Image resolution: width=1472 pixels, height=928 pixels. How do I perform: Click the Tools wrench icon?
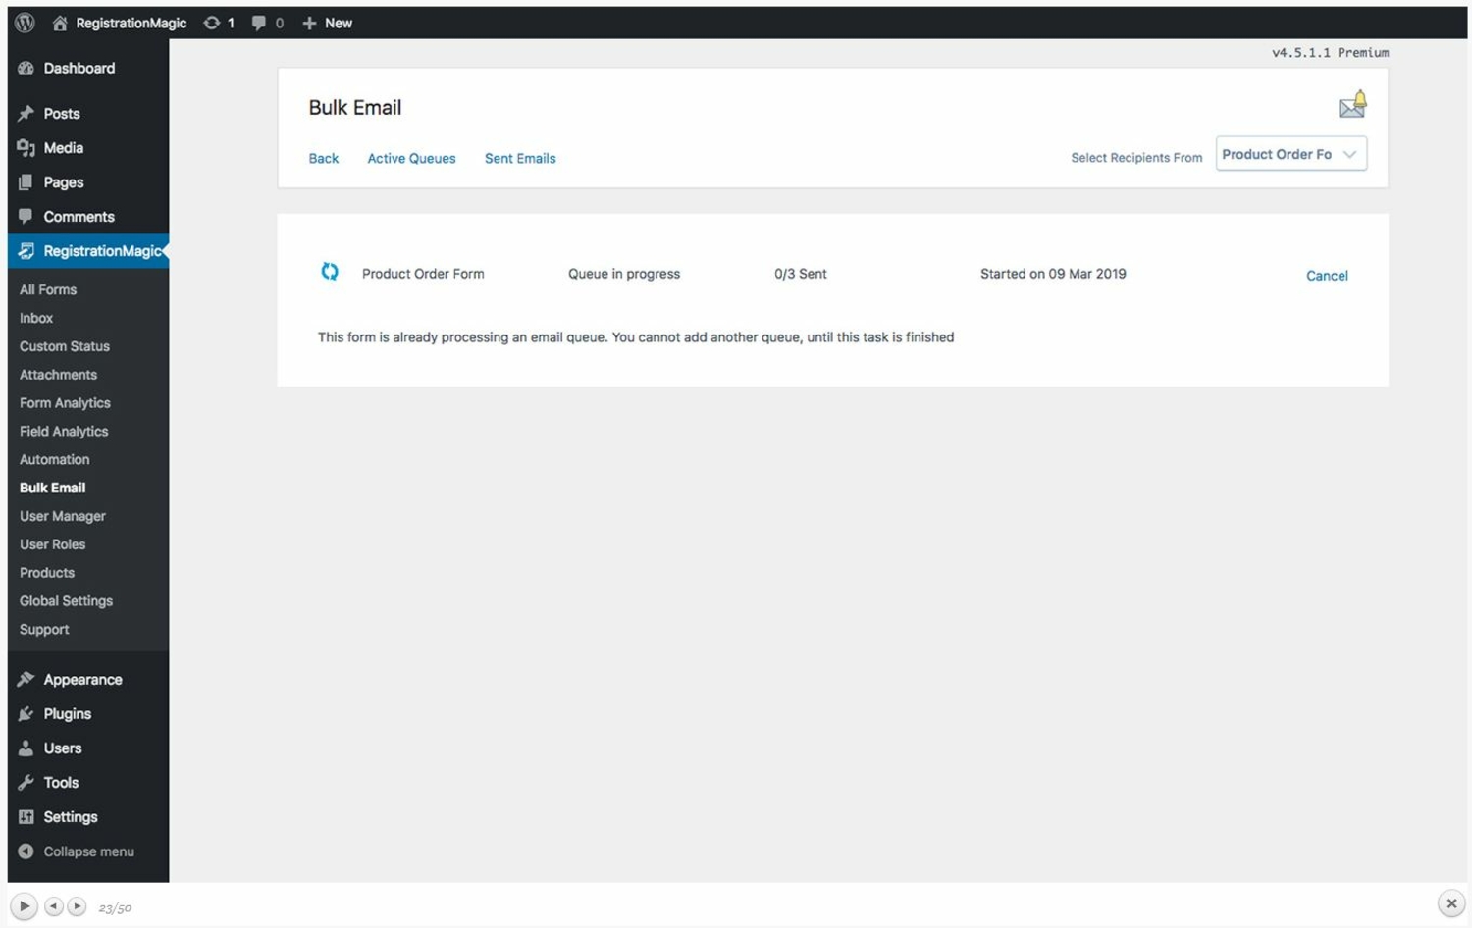[x=26, y=783]
